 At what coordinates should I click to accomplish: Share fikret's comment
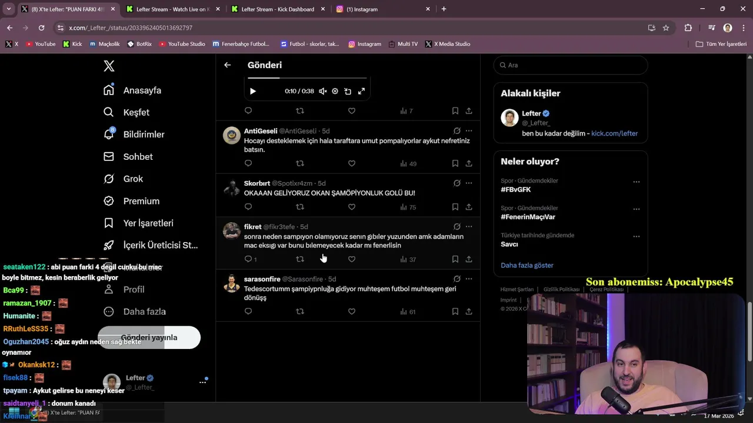point(469,259)
